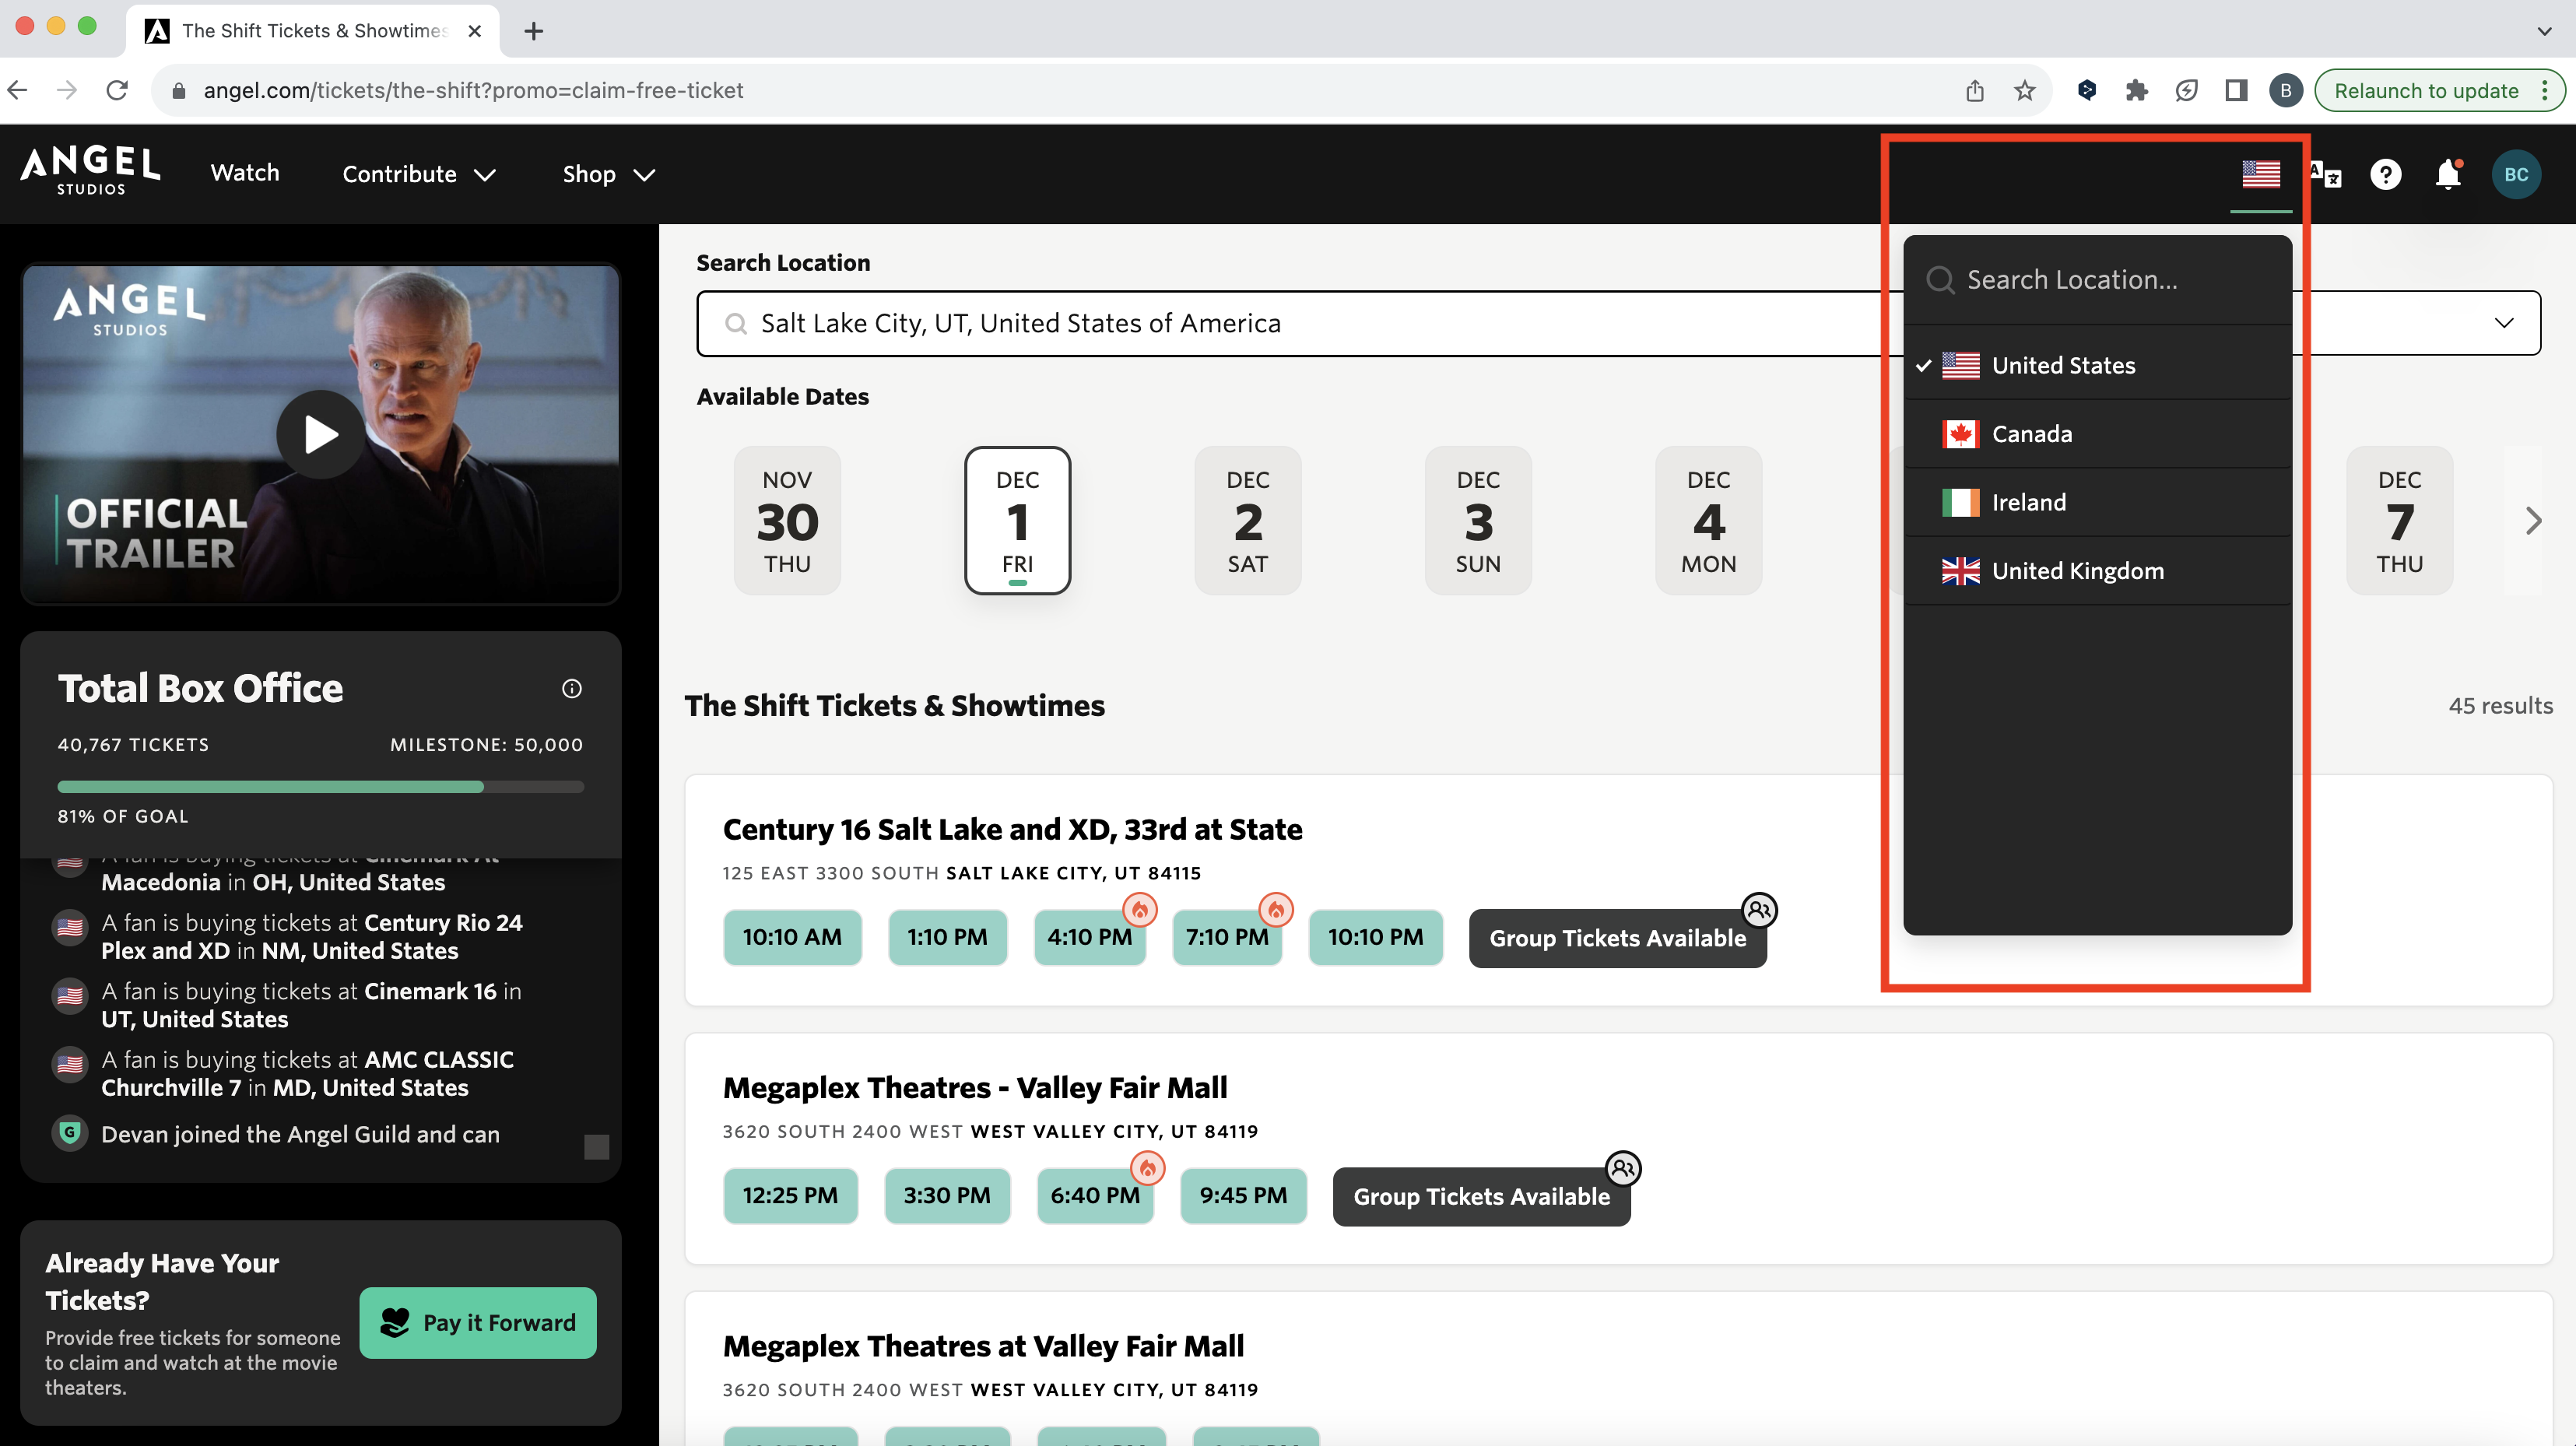Select the Dec 2 Sat date
Image resolution: width=2576 pixels, height=1446 pixels.
click(x=1247, y=520)
